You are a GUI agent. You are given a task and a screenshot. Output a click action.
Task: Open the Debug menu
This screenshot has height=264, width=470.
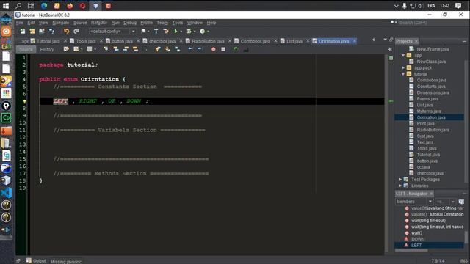click(x=130, y=23)
